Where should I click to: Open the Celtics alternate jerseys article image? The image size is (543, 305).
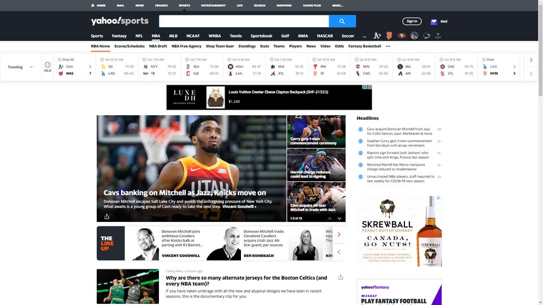click(x=128, y=286)
